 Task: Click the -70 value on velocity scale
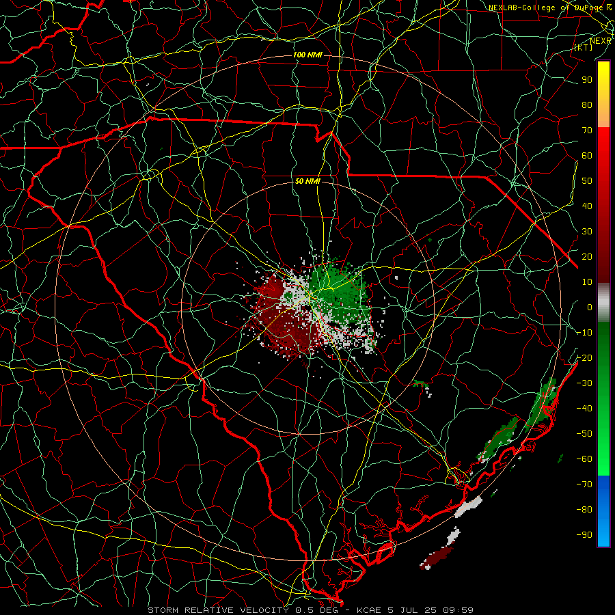tap(584, 484)
